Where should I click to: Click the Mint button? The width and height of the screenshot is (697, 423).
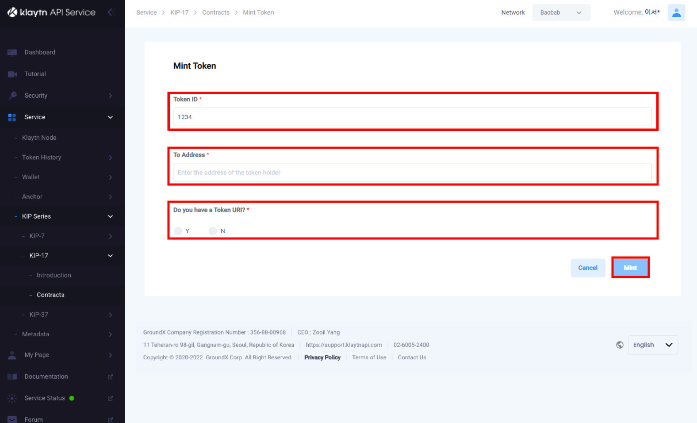point(630,268)
